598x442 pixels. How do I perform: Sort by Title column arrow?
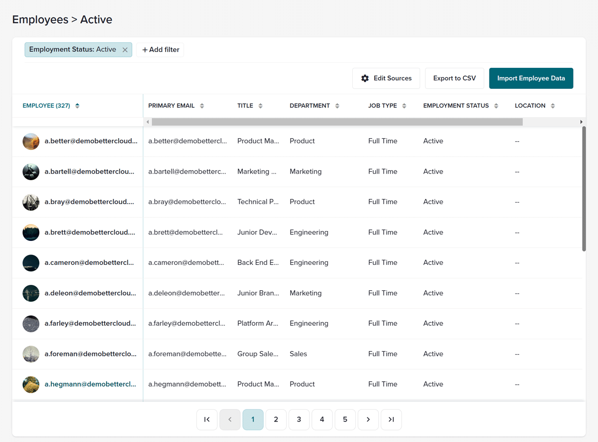261,106
